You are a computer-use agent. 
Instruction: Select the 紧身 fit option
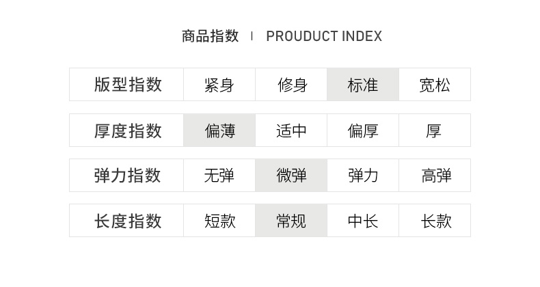tap(219, 85)
